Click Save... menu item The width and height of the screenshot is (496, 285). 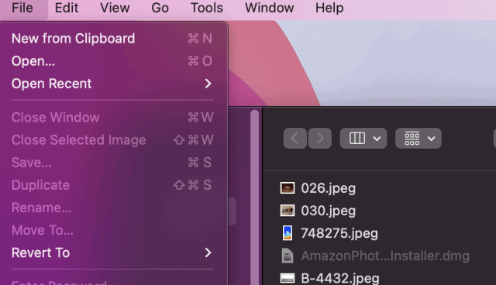coord(112,163)
